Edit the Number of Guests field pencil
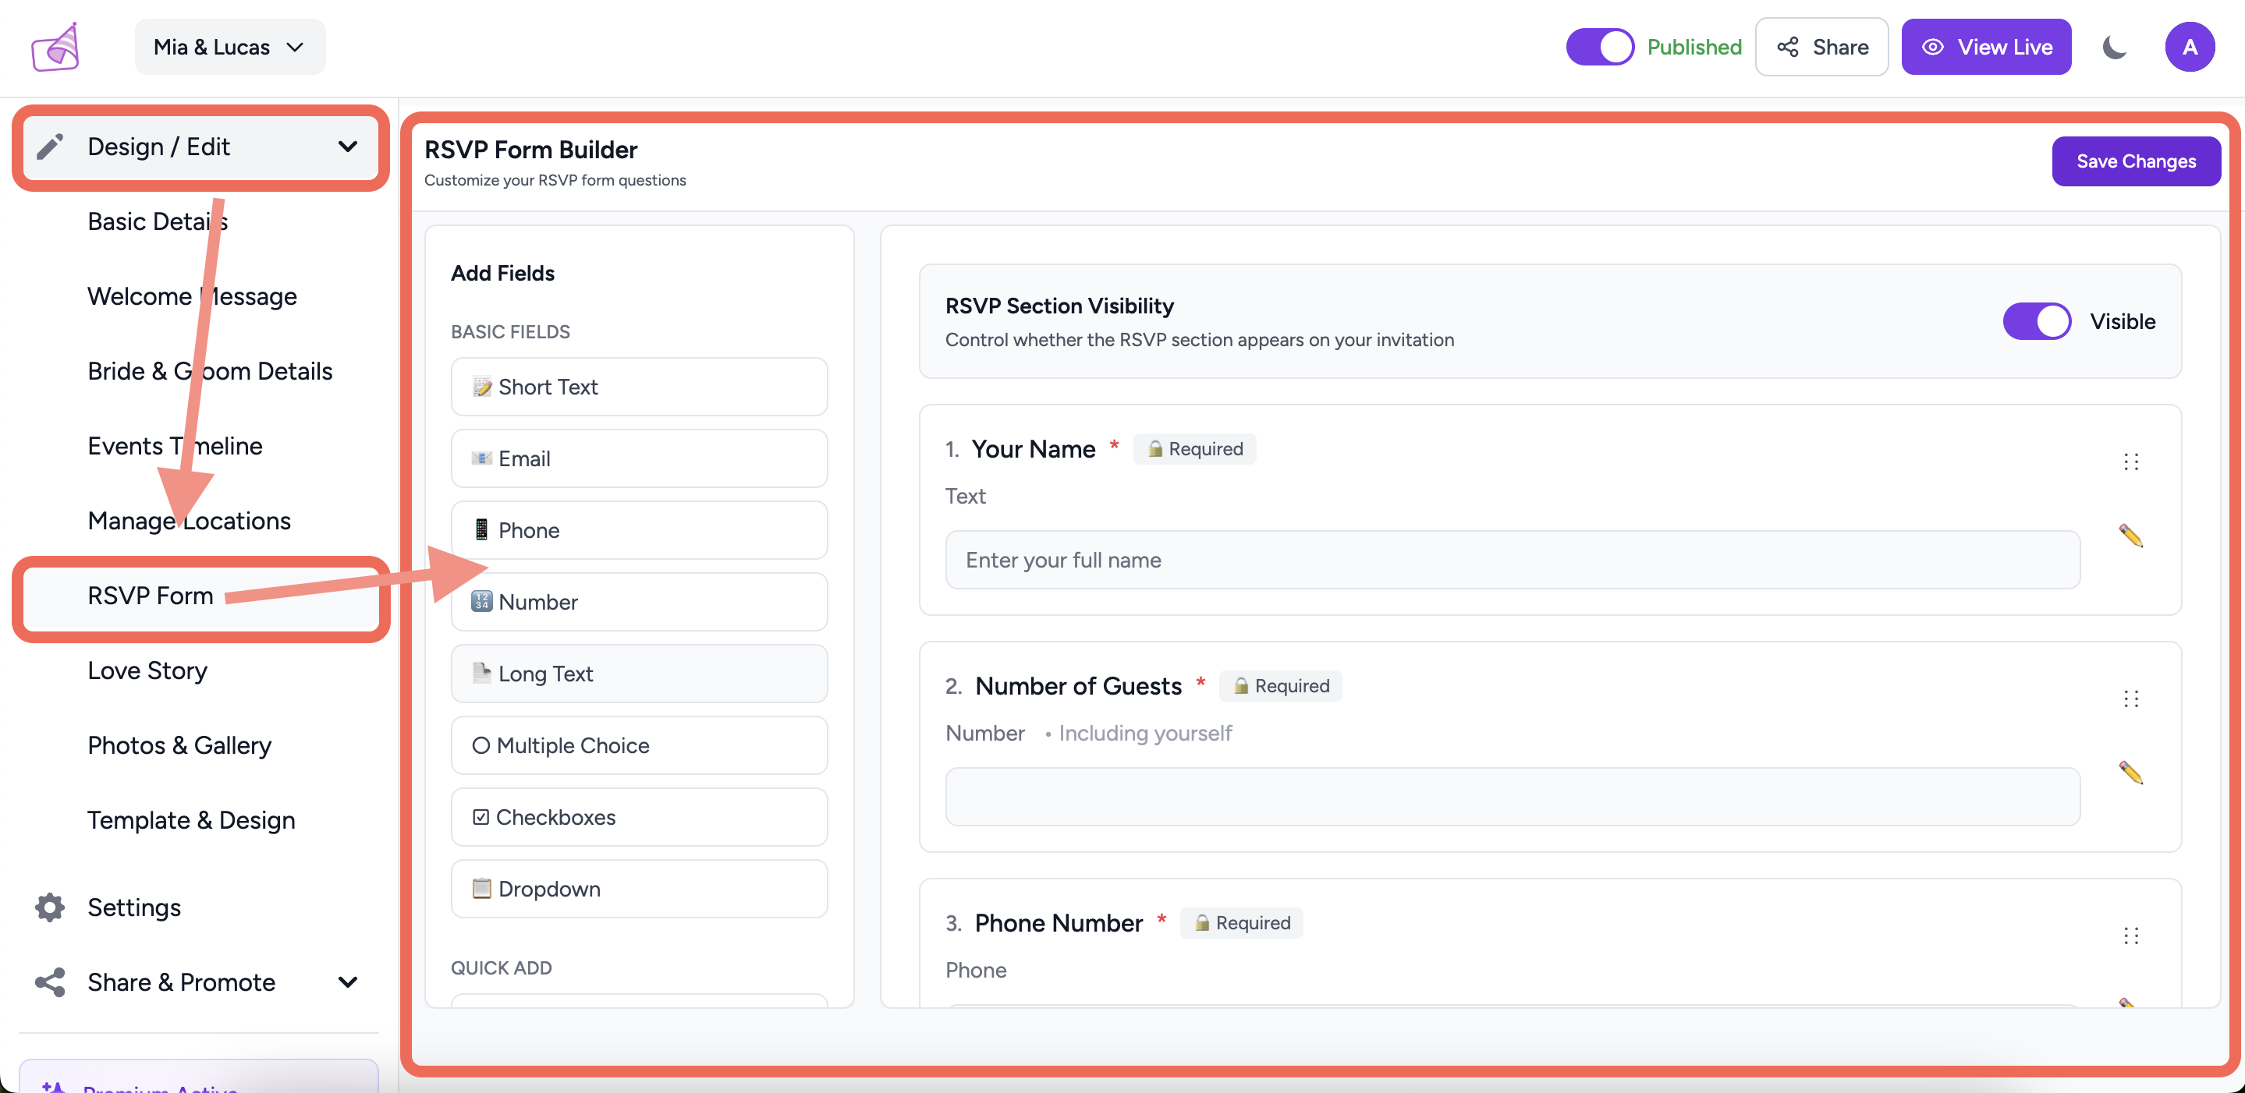Image resolution: width=2245 pixels, height=1093 pixels. coord(2131,773)
